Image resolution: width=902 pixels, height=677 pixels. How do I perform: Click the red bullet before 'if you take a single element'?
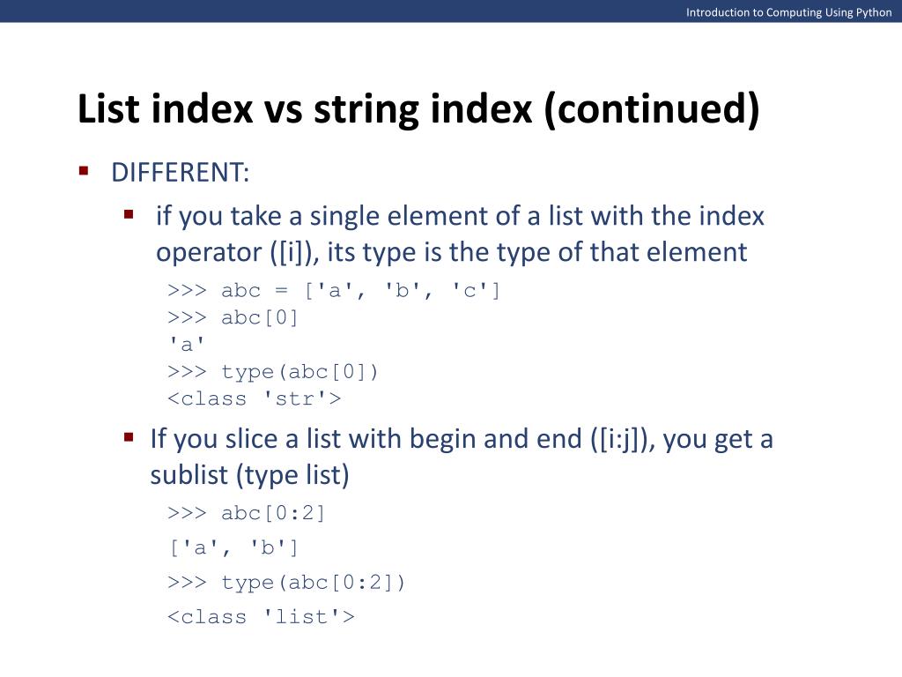(129, 215)
